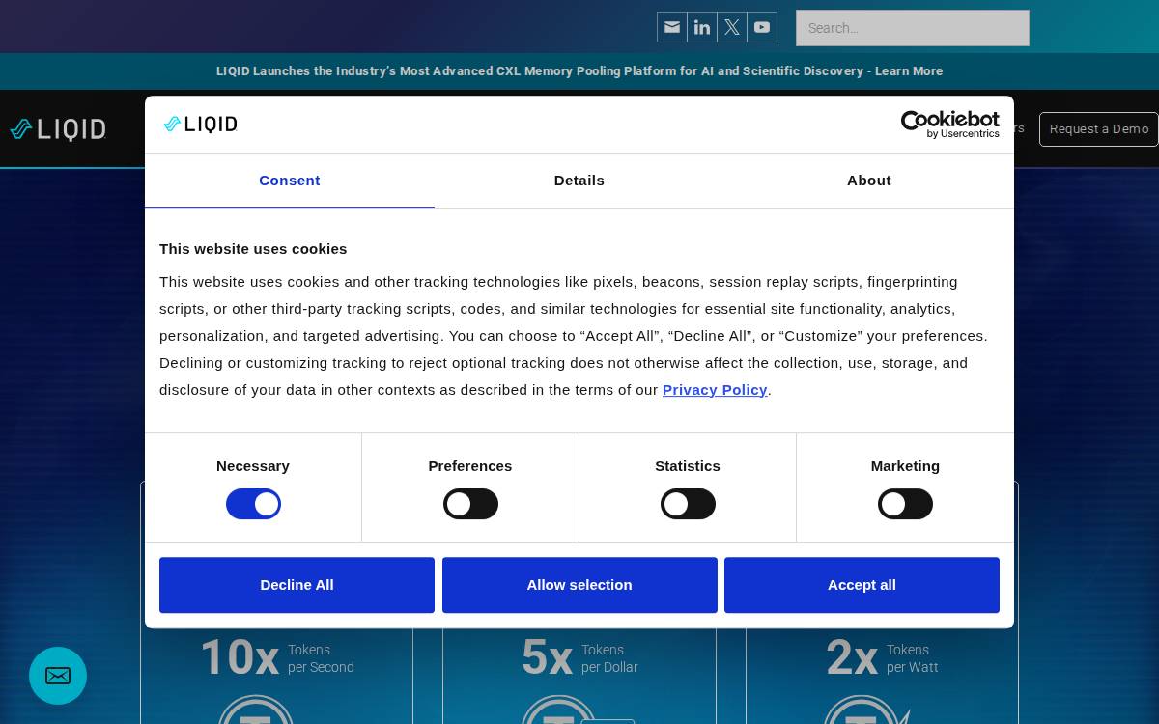Enable the Statistics cookies switch
Screen dimensions: 1159x724
[688, 504]
